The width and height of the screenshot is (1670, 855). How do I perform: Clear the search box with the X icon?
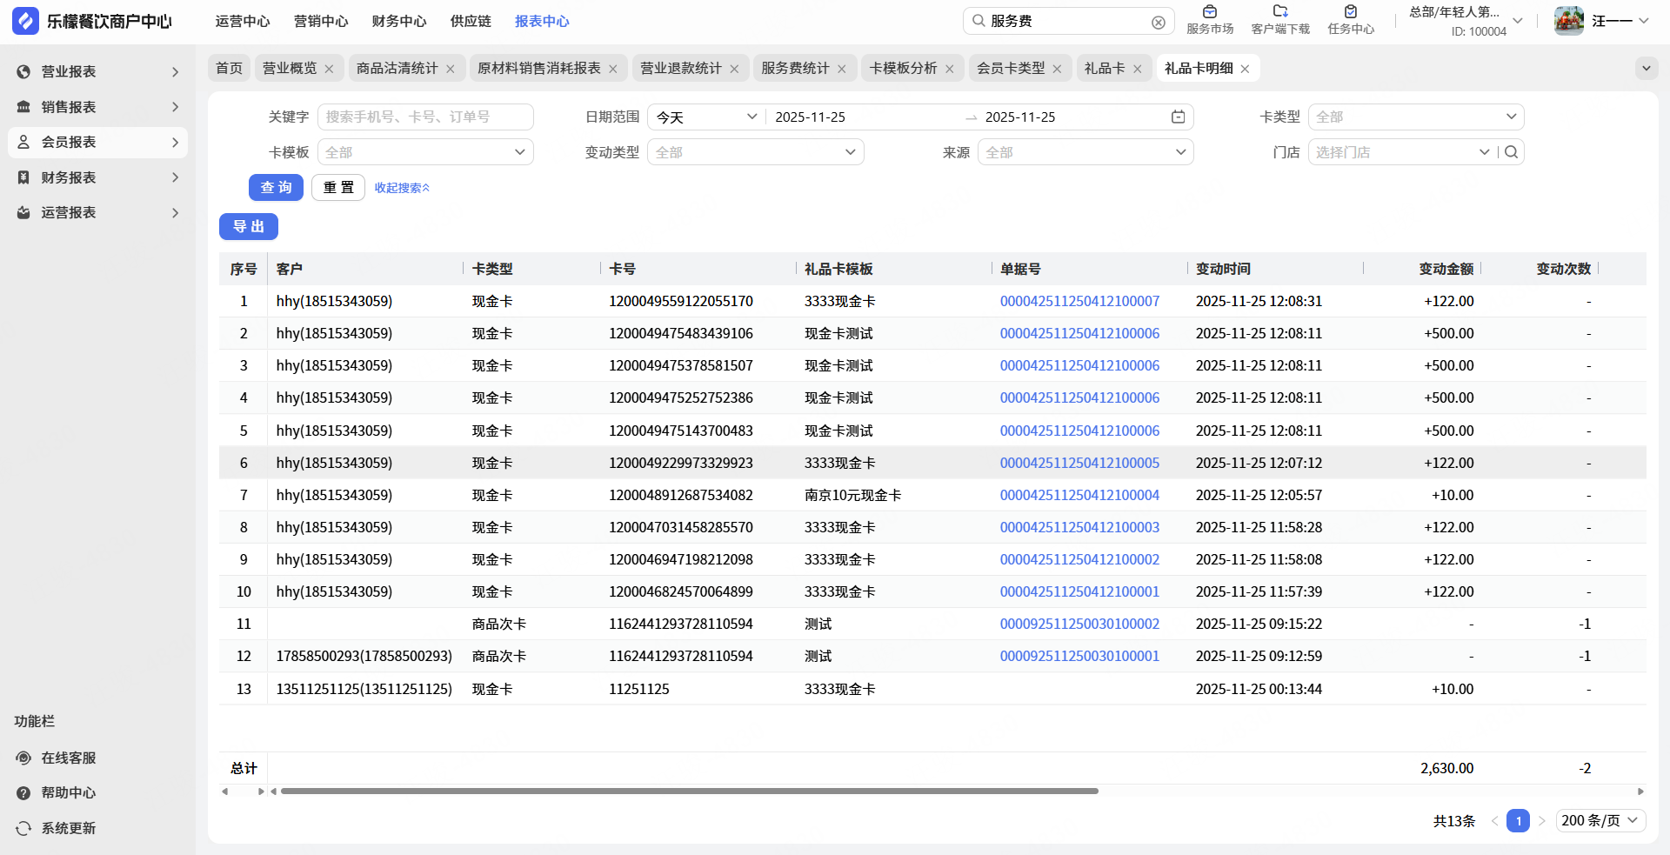click(x=1158, y=22)
